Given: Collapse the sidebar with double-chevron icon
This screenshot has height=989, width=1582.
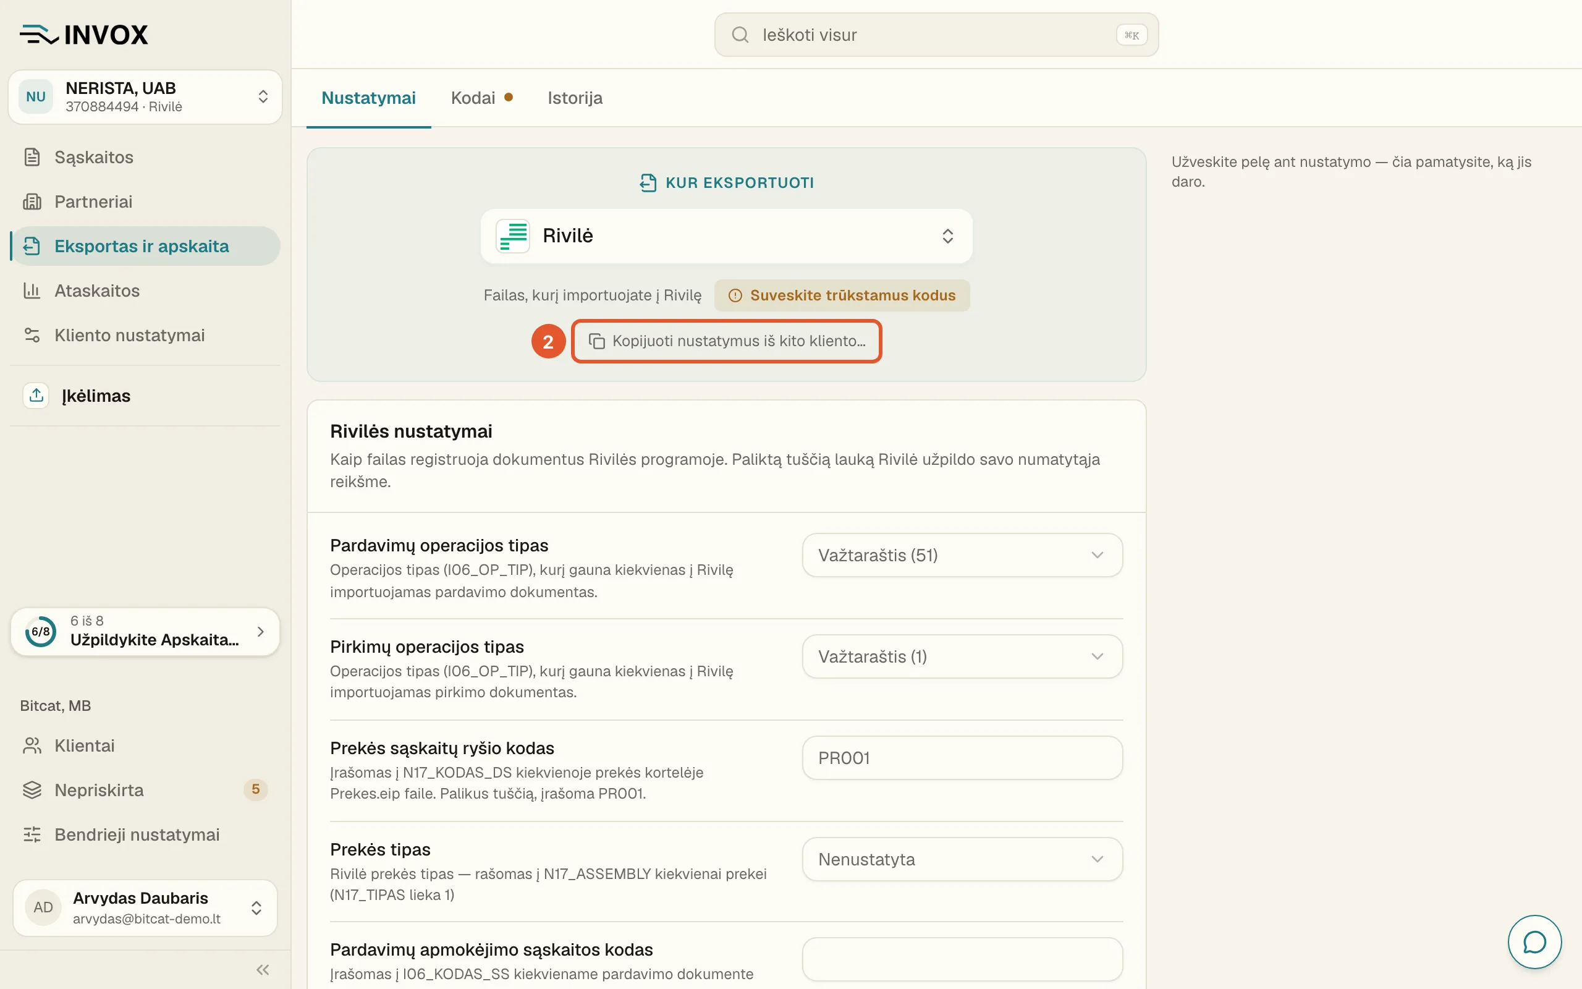Looking at the screenshot, I should point(263,969).
